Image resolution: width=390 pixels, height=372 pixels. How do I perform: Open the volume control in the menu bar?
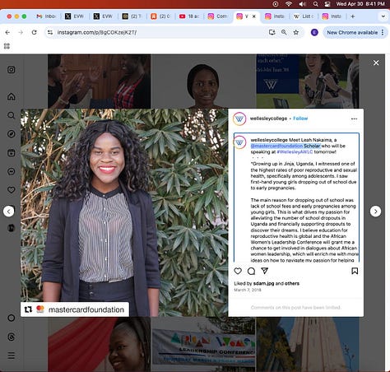tap(302, 4)
